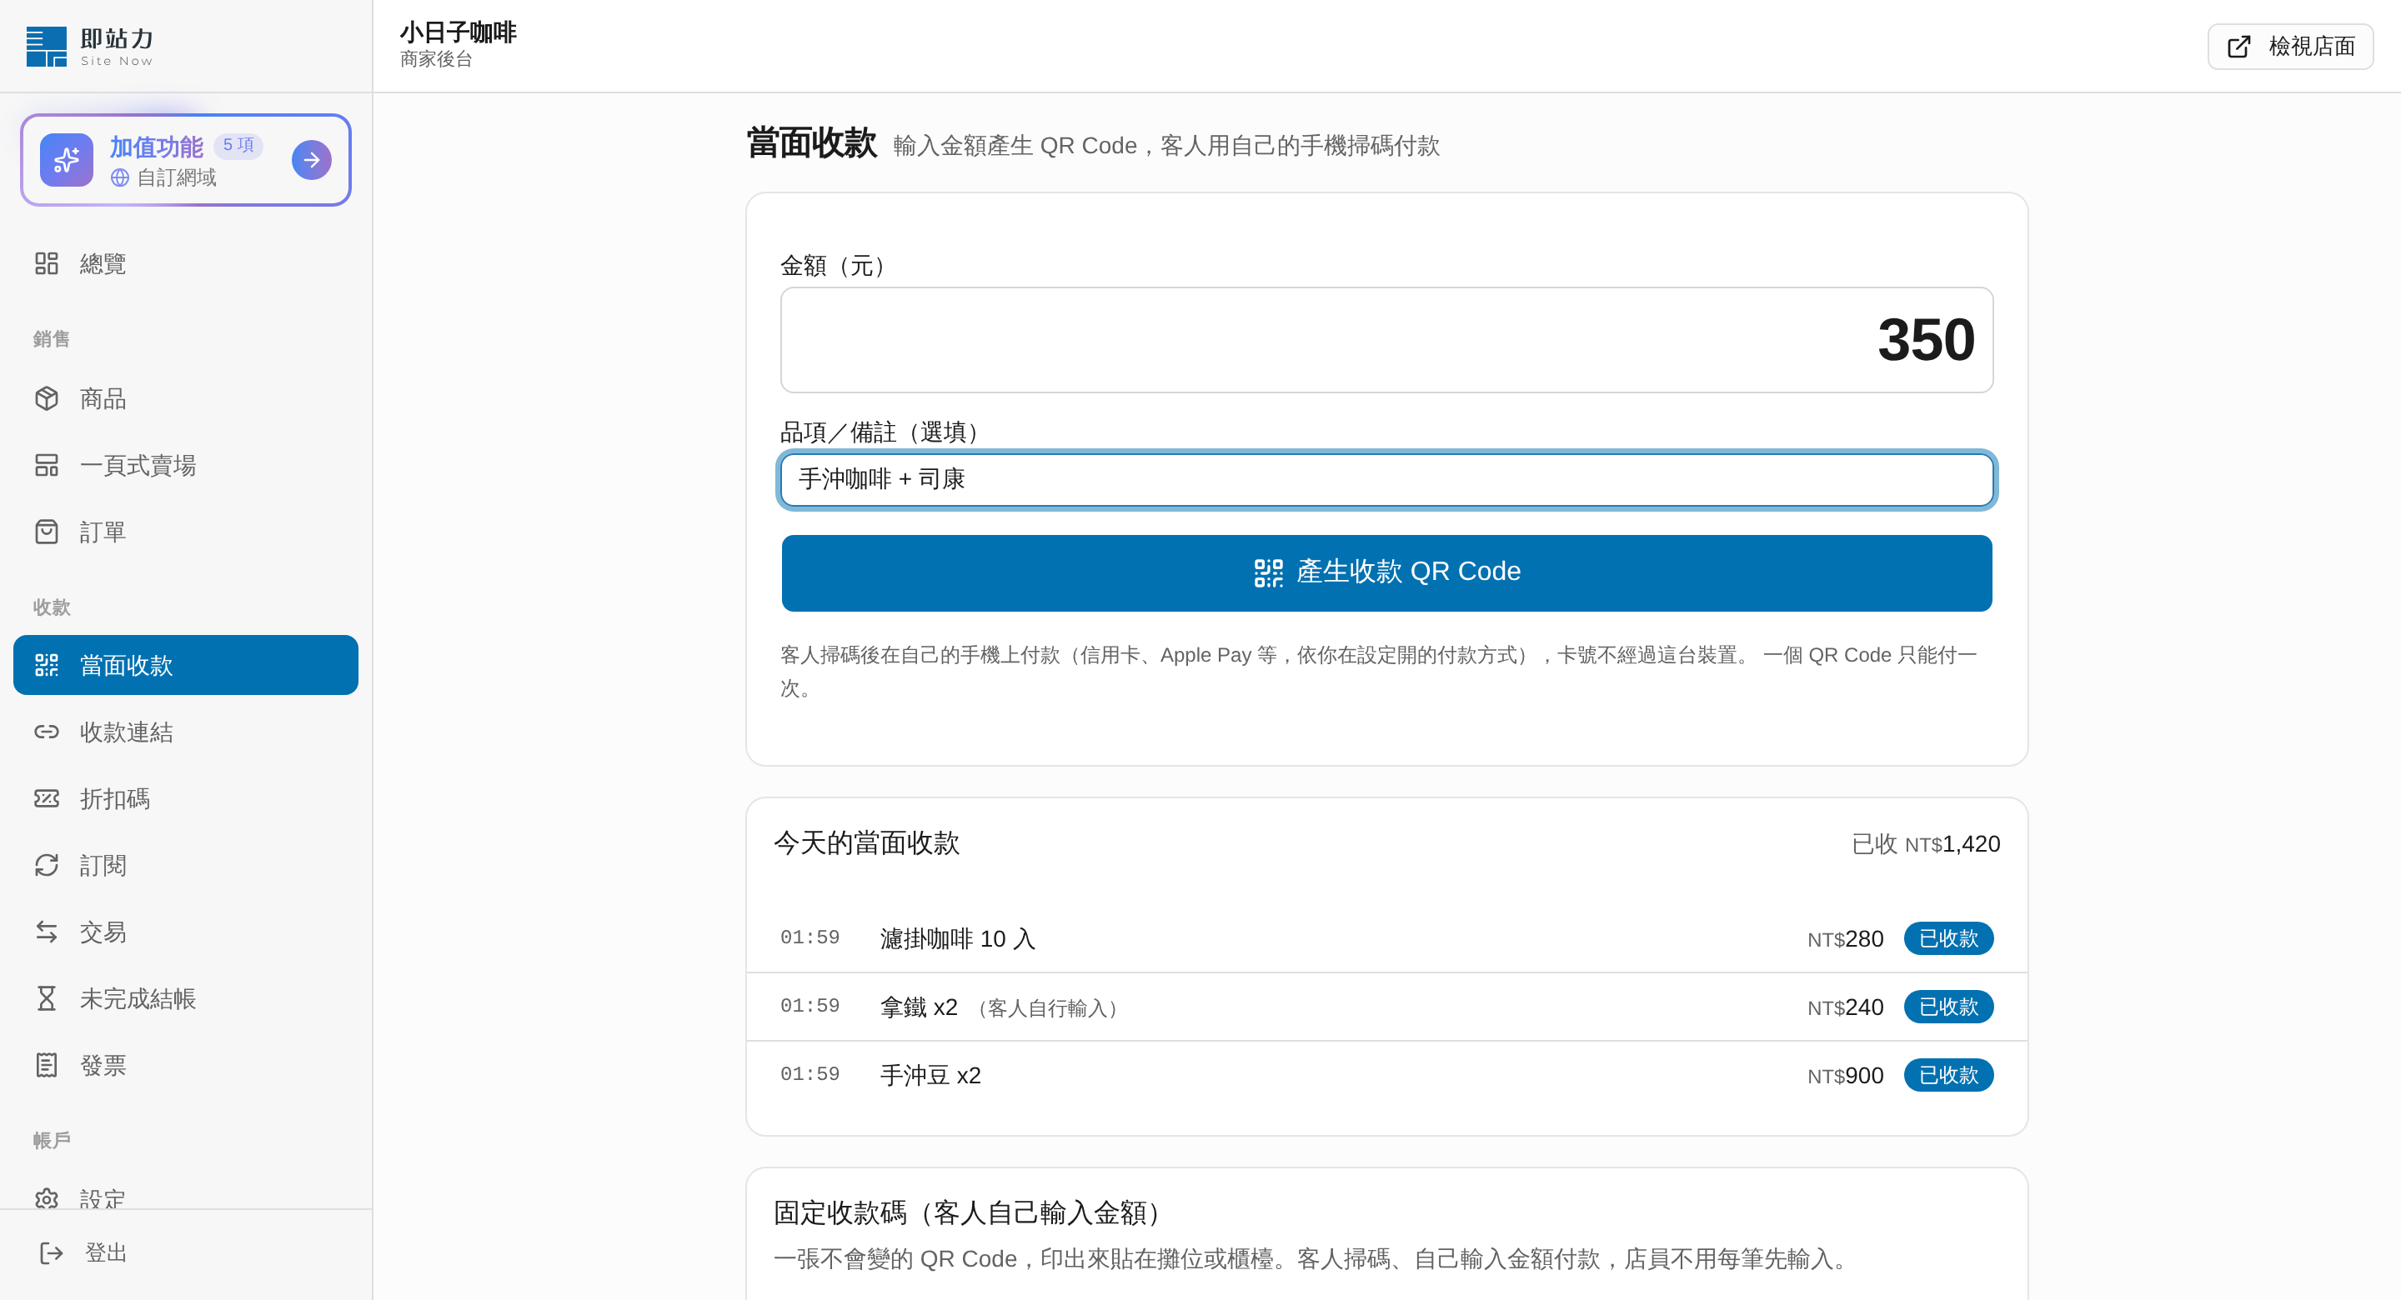The width and height of the screenshot is (2401, 1300).
Task: Click the 登出 logout icon
Action: 51,1253
